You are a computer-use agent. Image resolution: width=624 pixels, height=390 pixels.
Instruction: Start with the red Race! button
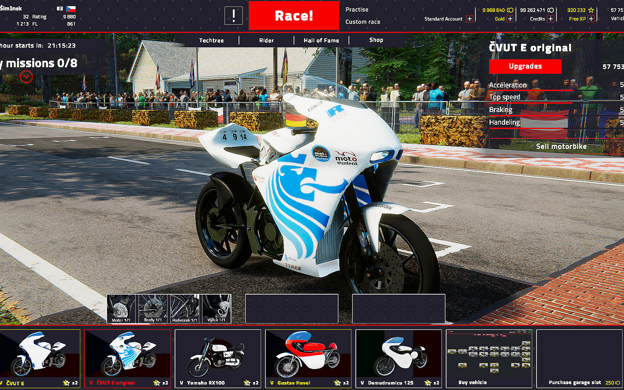tap(294, 16)
